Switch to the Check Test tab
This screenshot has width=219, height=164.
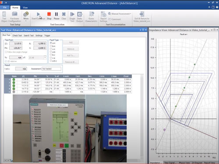click(17, 35)
